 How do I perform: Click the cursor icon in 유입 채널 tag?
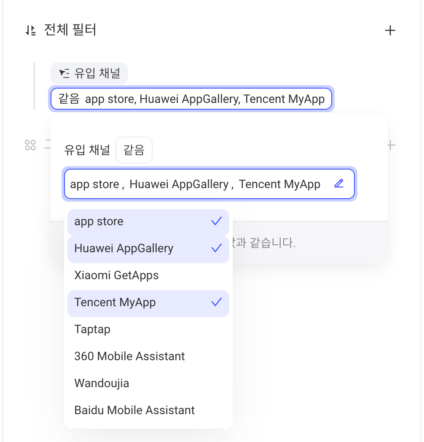[64, 73]
